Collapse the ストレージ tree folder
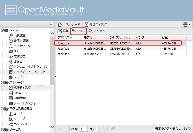 coord(2,83)
